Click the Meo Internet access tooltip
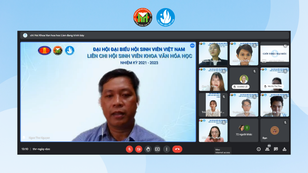 pos(223,151)
